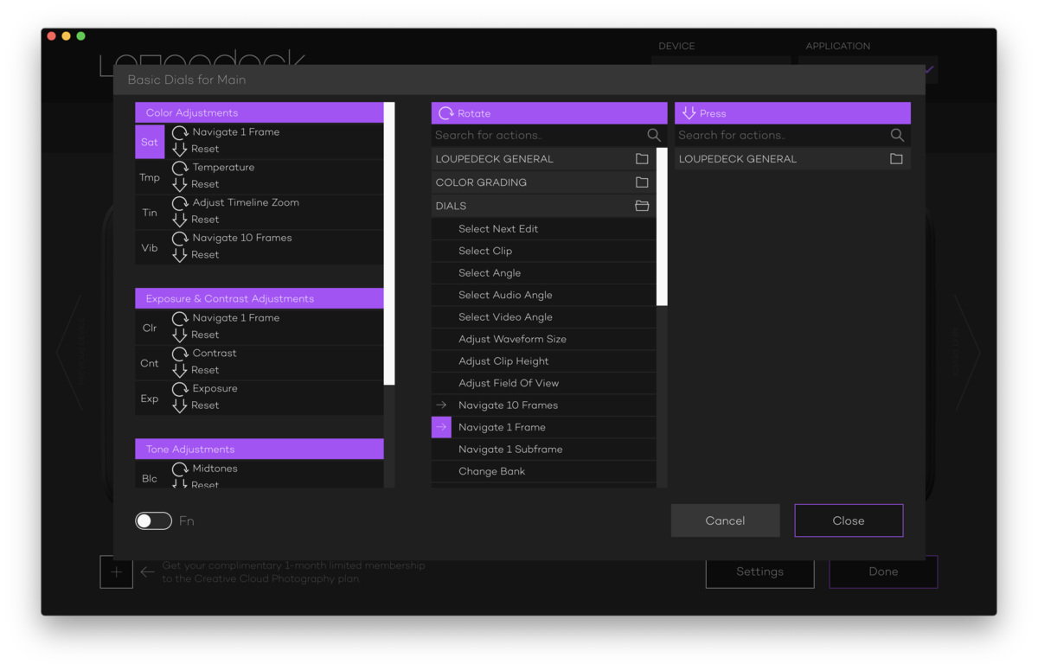The height and width of the screenshot is (670, 1038).
Task: Click the Cancel button
Action: tap(725, 520)
